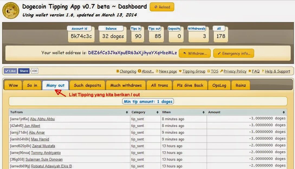Open Tommy Andriyanto profile link

pos(46,153)
